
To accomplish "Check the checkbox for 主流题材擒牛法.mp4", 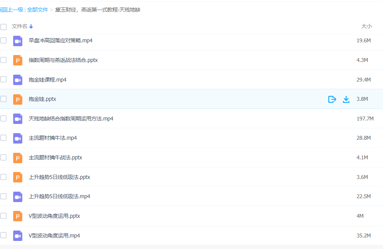I will pos(3,138).
